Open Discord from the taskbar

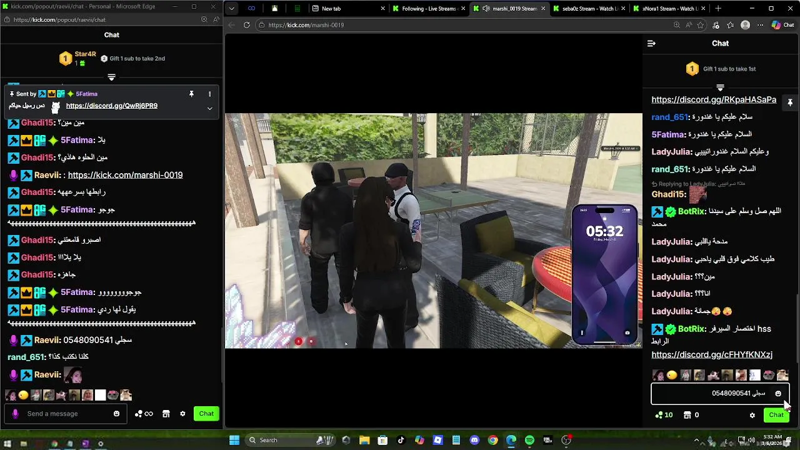point(474,440)
